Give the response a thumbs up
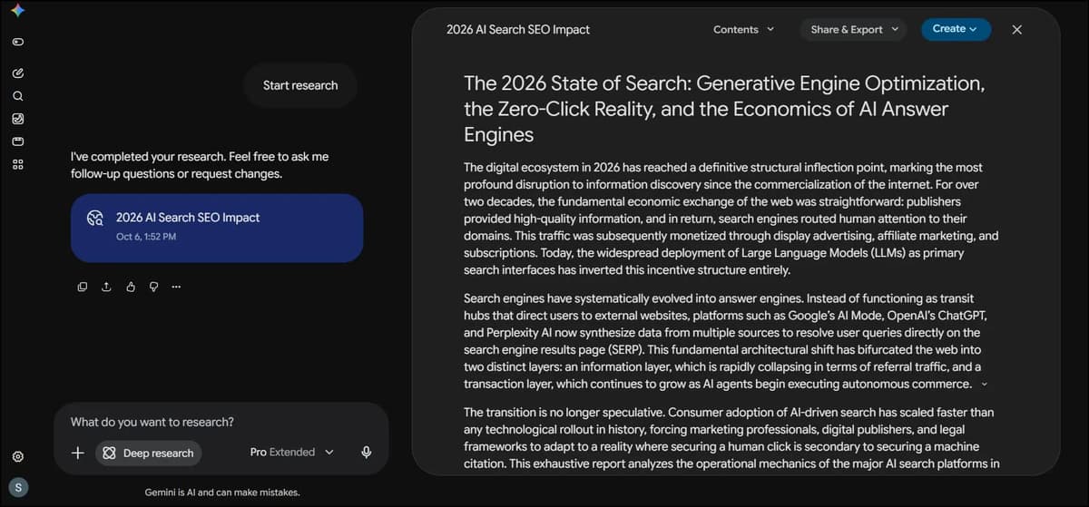Viewport: 1089px width, 507px height. pos(130,287)
